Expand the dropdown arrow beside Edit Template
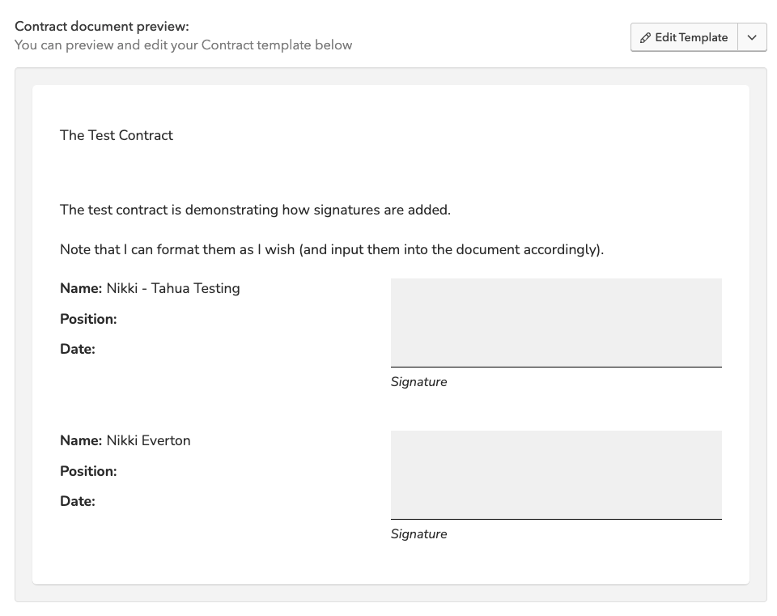This screenshot has width=777, height=616. (x=752, y=38)
